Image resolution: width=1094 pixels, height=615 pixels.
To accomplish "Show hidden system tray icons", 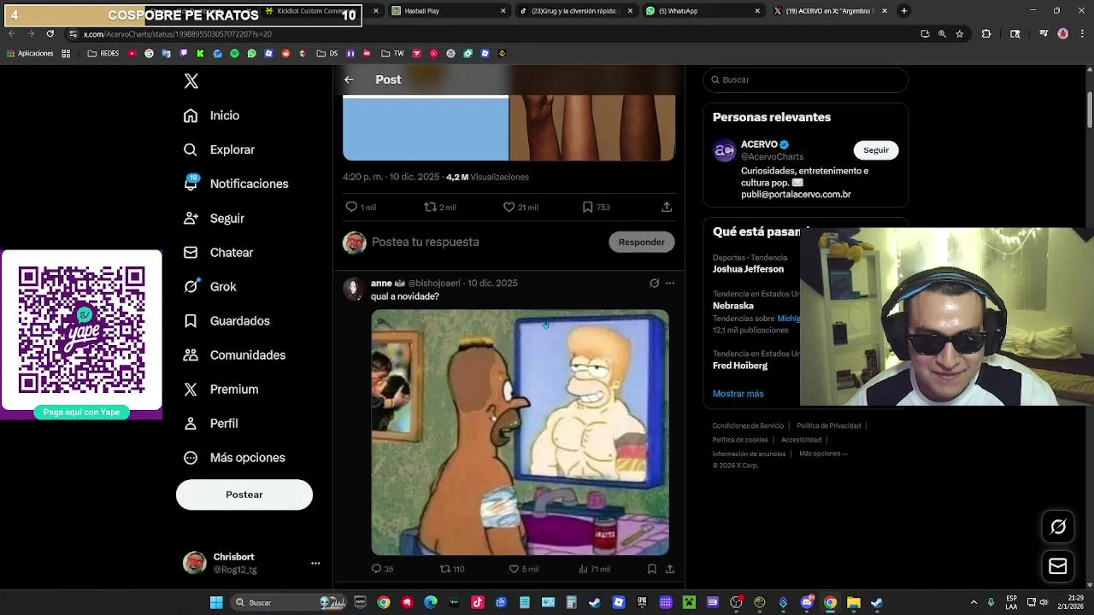I will (x=973, y=602).
